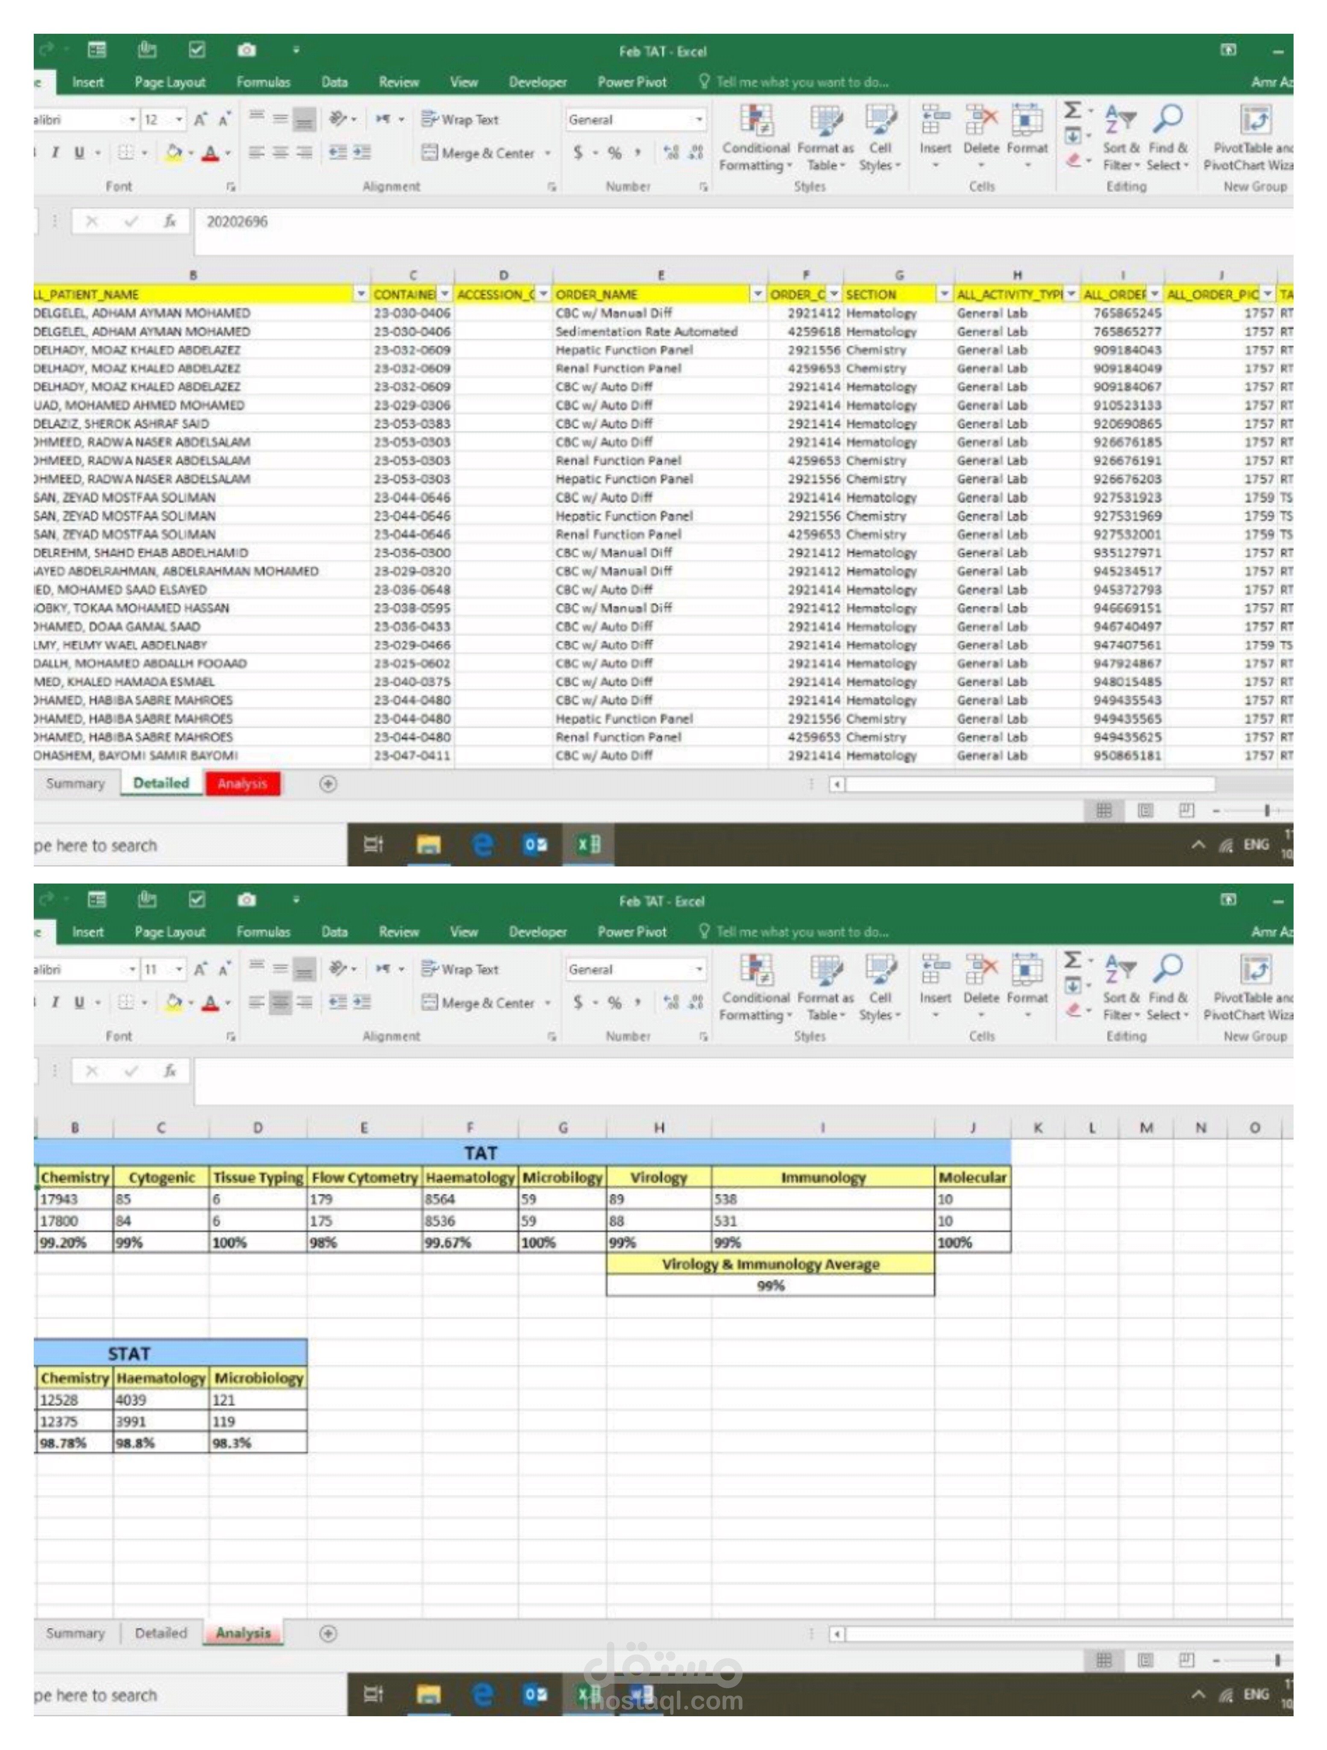Click increase font size in Detailed-sheet window
The height and width of the screenshot is (1750, 1327).
(200, 120)
